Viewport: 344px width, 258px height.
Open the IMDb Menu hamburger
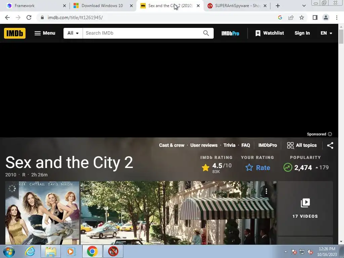tap(45, 33)
